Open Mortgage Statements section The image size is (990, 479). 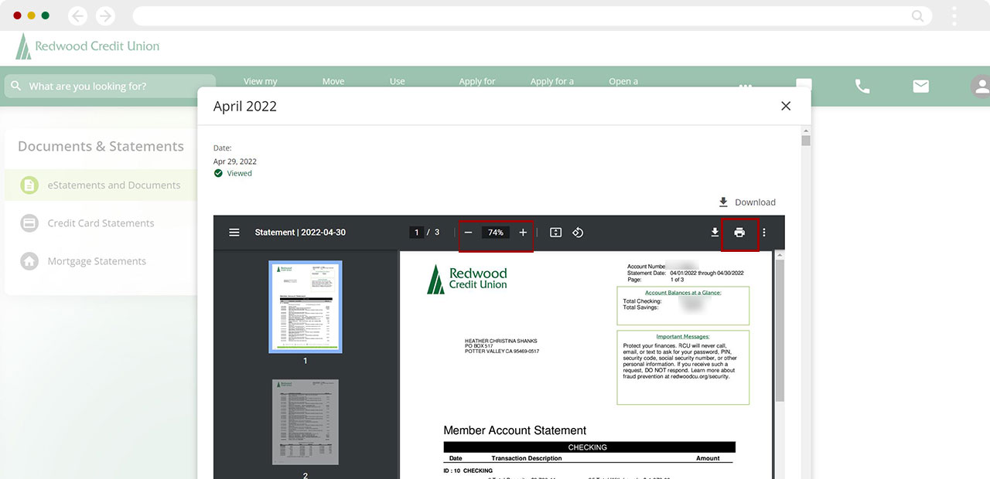[101, 261]
